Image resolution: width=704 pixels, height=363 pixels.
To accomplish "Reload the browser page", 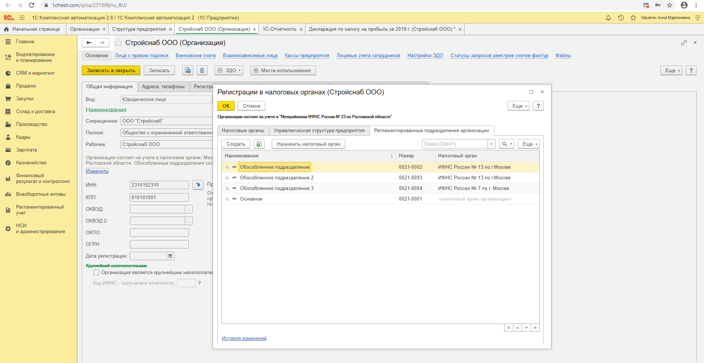I will coord(32,5).
